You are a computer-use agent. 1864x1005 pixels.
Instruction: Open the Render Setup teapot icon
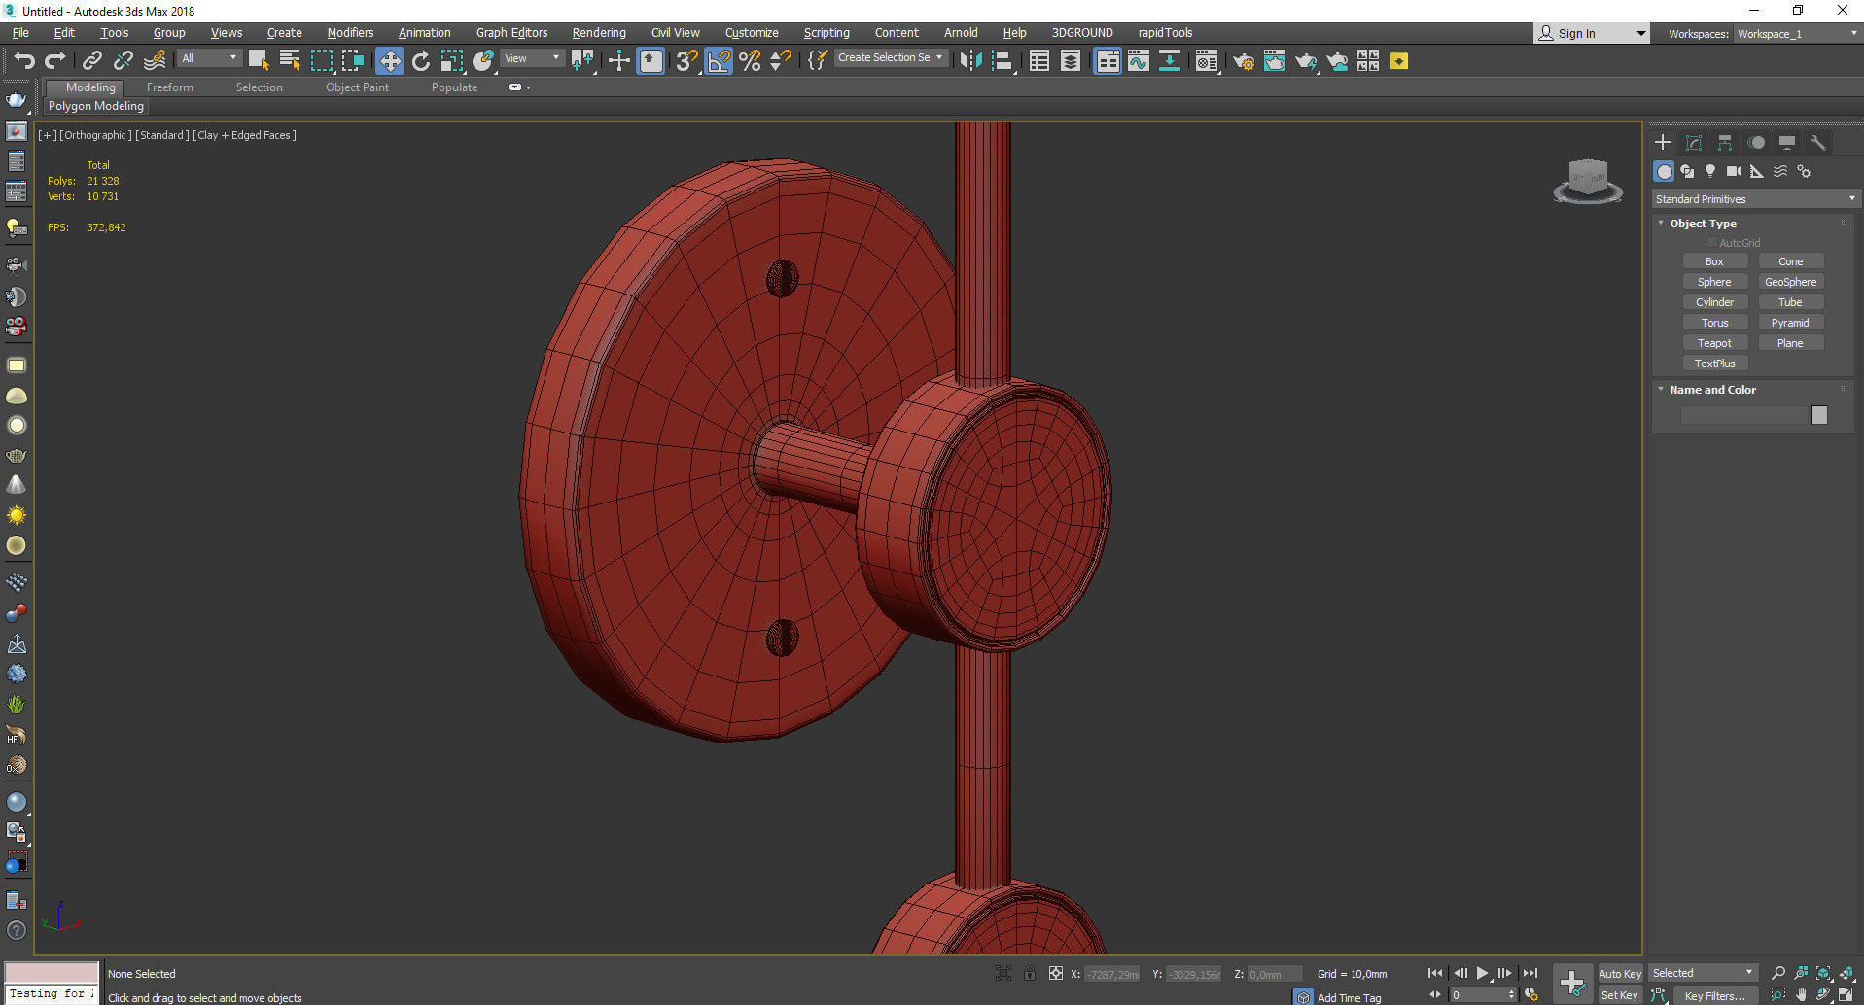point(1244,61)
